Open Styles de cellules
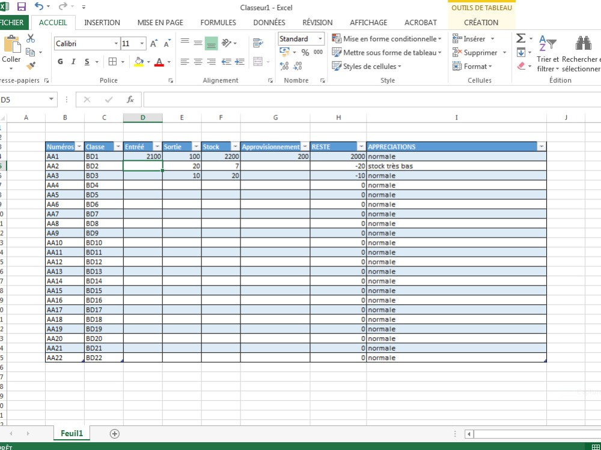 [x=367, y=66]
